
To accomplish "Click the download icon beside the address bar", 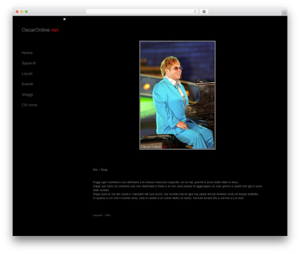I will pyautogui.click(x=204, y=11).
